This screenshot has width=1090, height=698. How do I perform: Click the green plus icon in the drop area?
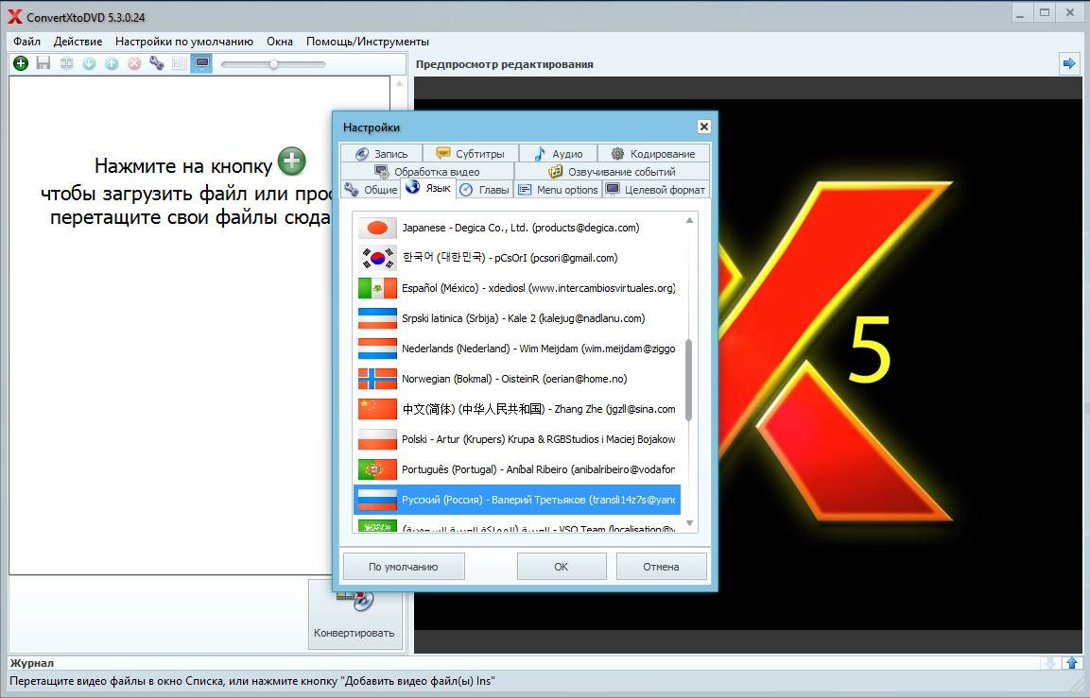tap(292, 162)
